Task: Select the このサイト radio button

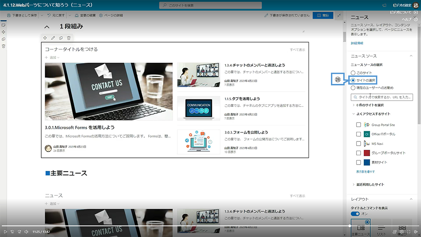Action: pyautogui.click(x=353, y=73)
